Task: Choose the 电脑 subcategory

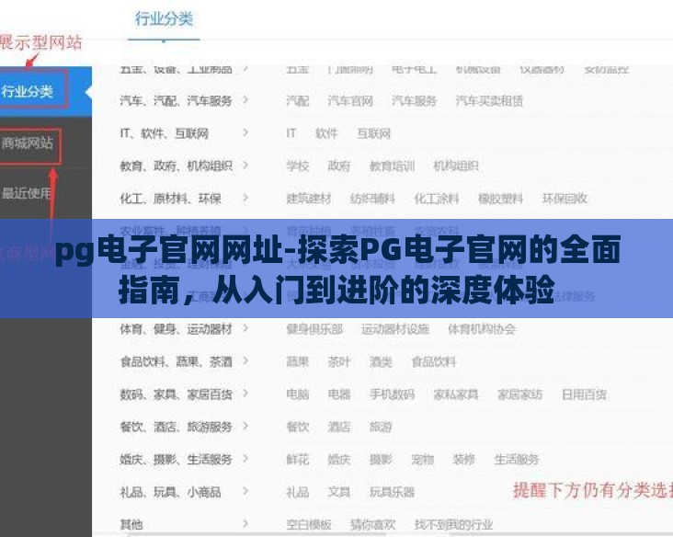Action: click(x=298, y=394)
